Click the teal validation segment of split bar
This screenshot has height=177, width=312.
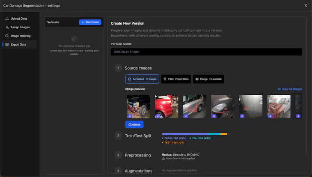click(x=214, y=134)
